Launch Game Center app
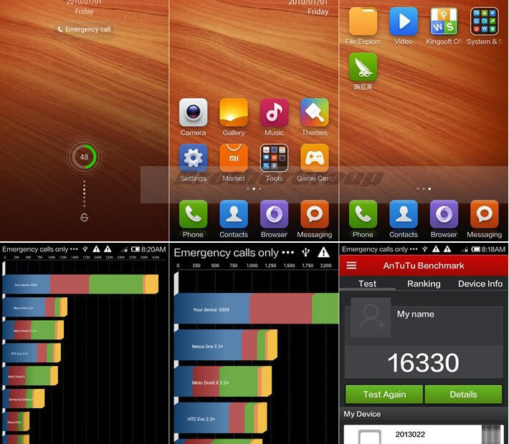The image size is (509, 444). pyautogui.click(x=315, y=158)
